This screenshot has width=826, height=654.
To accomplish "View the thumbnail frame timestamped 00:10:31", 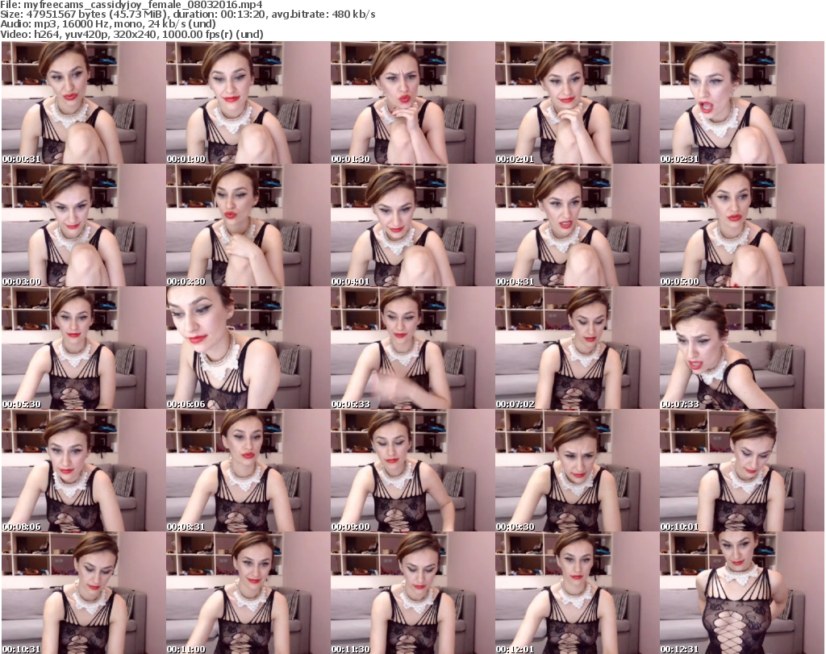I will pos(84,593).
